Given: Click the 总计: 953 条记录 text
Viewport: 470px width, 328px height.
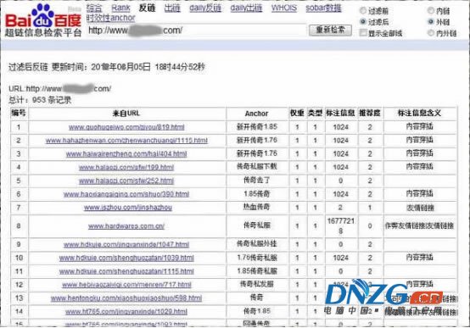Looking at the screenshot, I should tap(40, 100).
